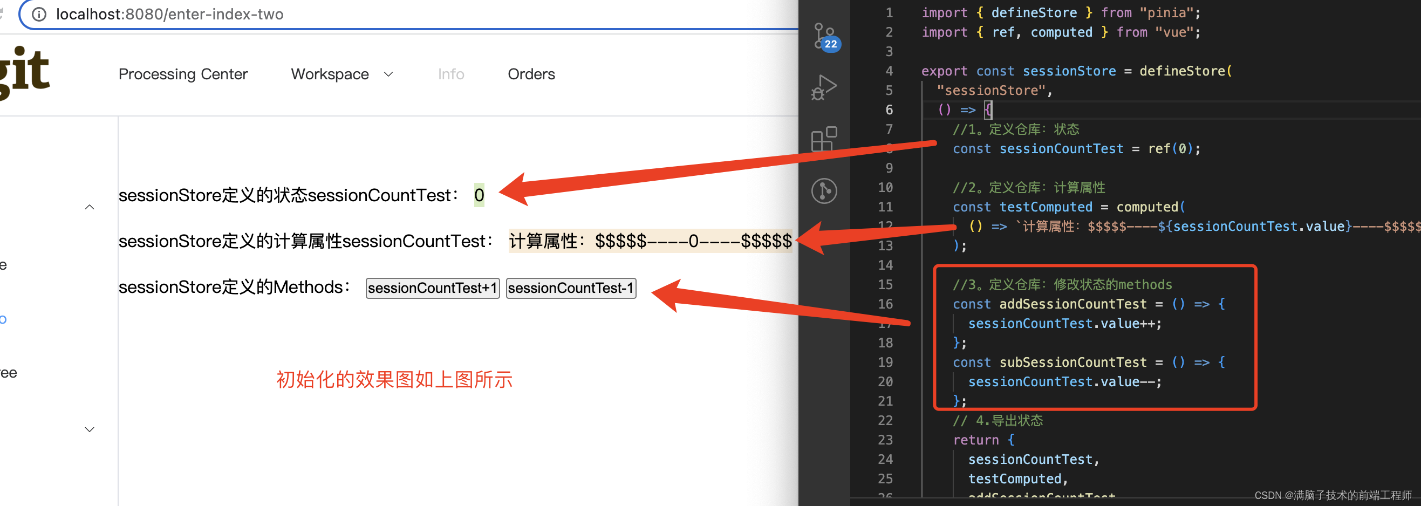Screen dimensions: 1421x506
Task: Click the localhost:8080 address bar
Action: pyautogui.click(x=408, y=14)
